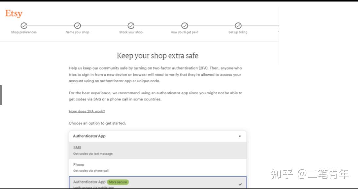The image size is (358, 189).
Task: Click the 'Stock your shop' step label
Action: pyautogui.click(x=131, y=32)
